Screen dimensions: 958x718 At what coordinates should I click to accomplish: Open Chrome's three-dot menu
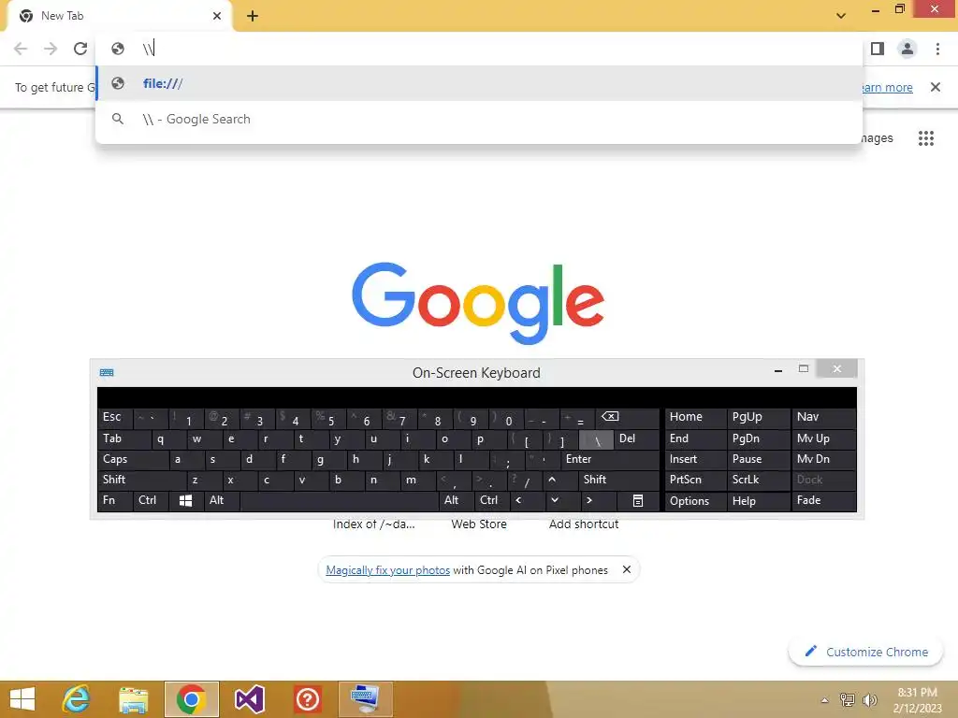(x=937, y=49)
